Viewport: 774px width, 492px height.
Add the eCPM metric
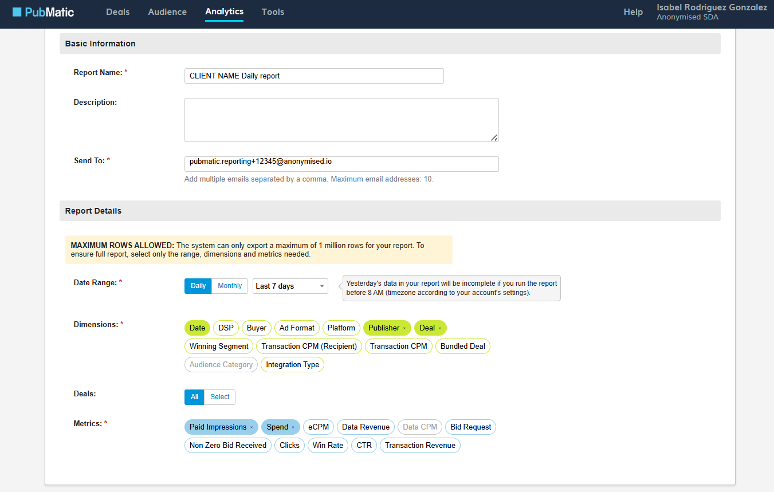coord(319,427)
